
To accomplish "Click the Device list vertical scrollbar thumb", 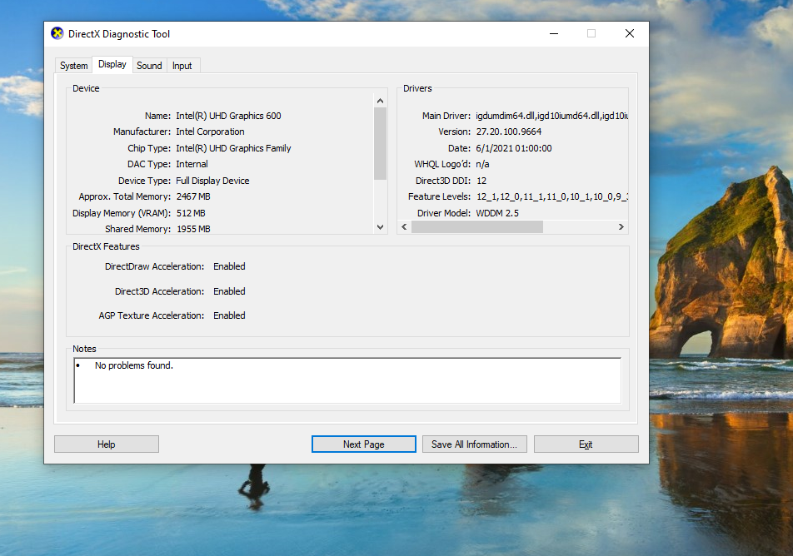I will (381, 143).
